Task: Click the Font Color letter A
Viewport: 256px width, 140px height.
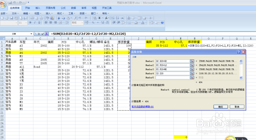Action: tap(143, 23)
